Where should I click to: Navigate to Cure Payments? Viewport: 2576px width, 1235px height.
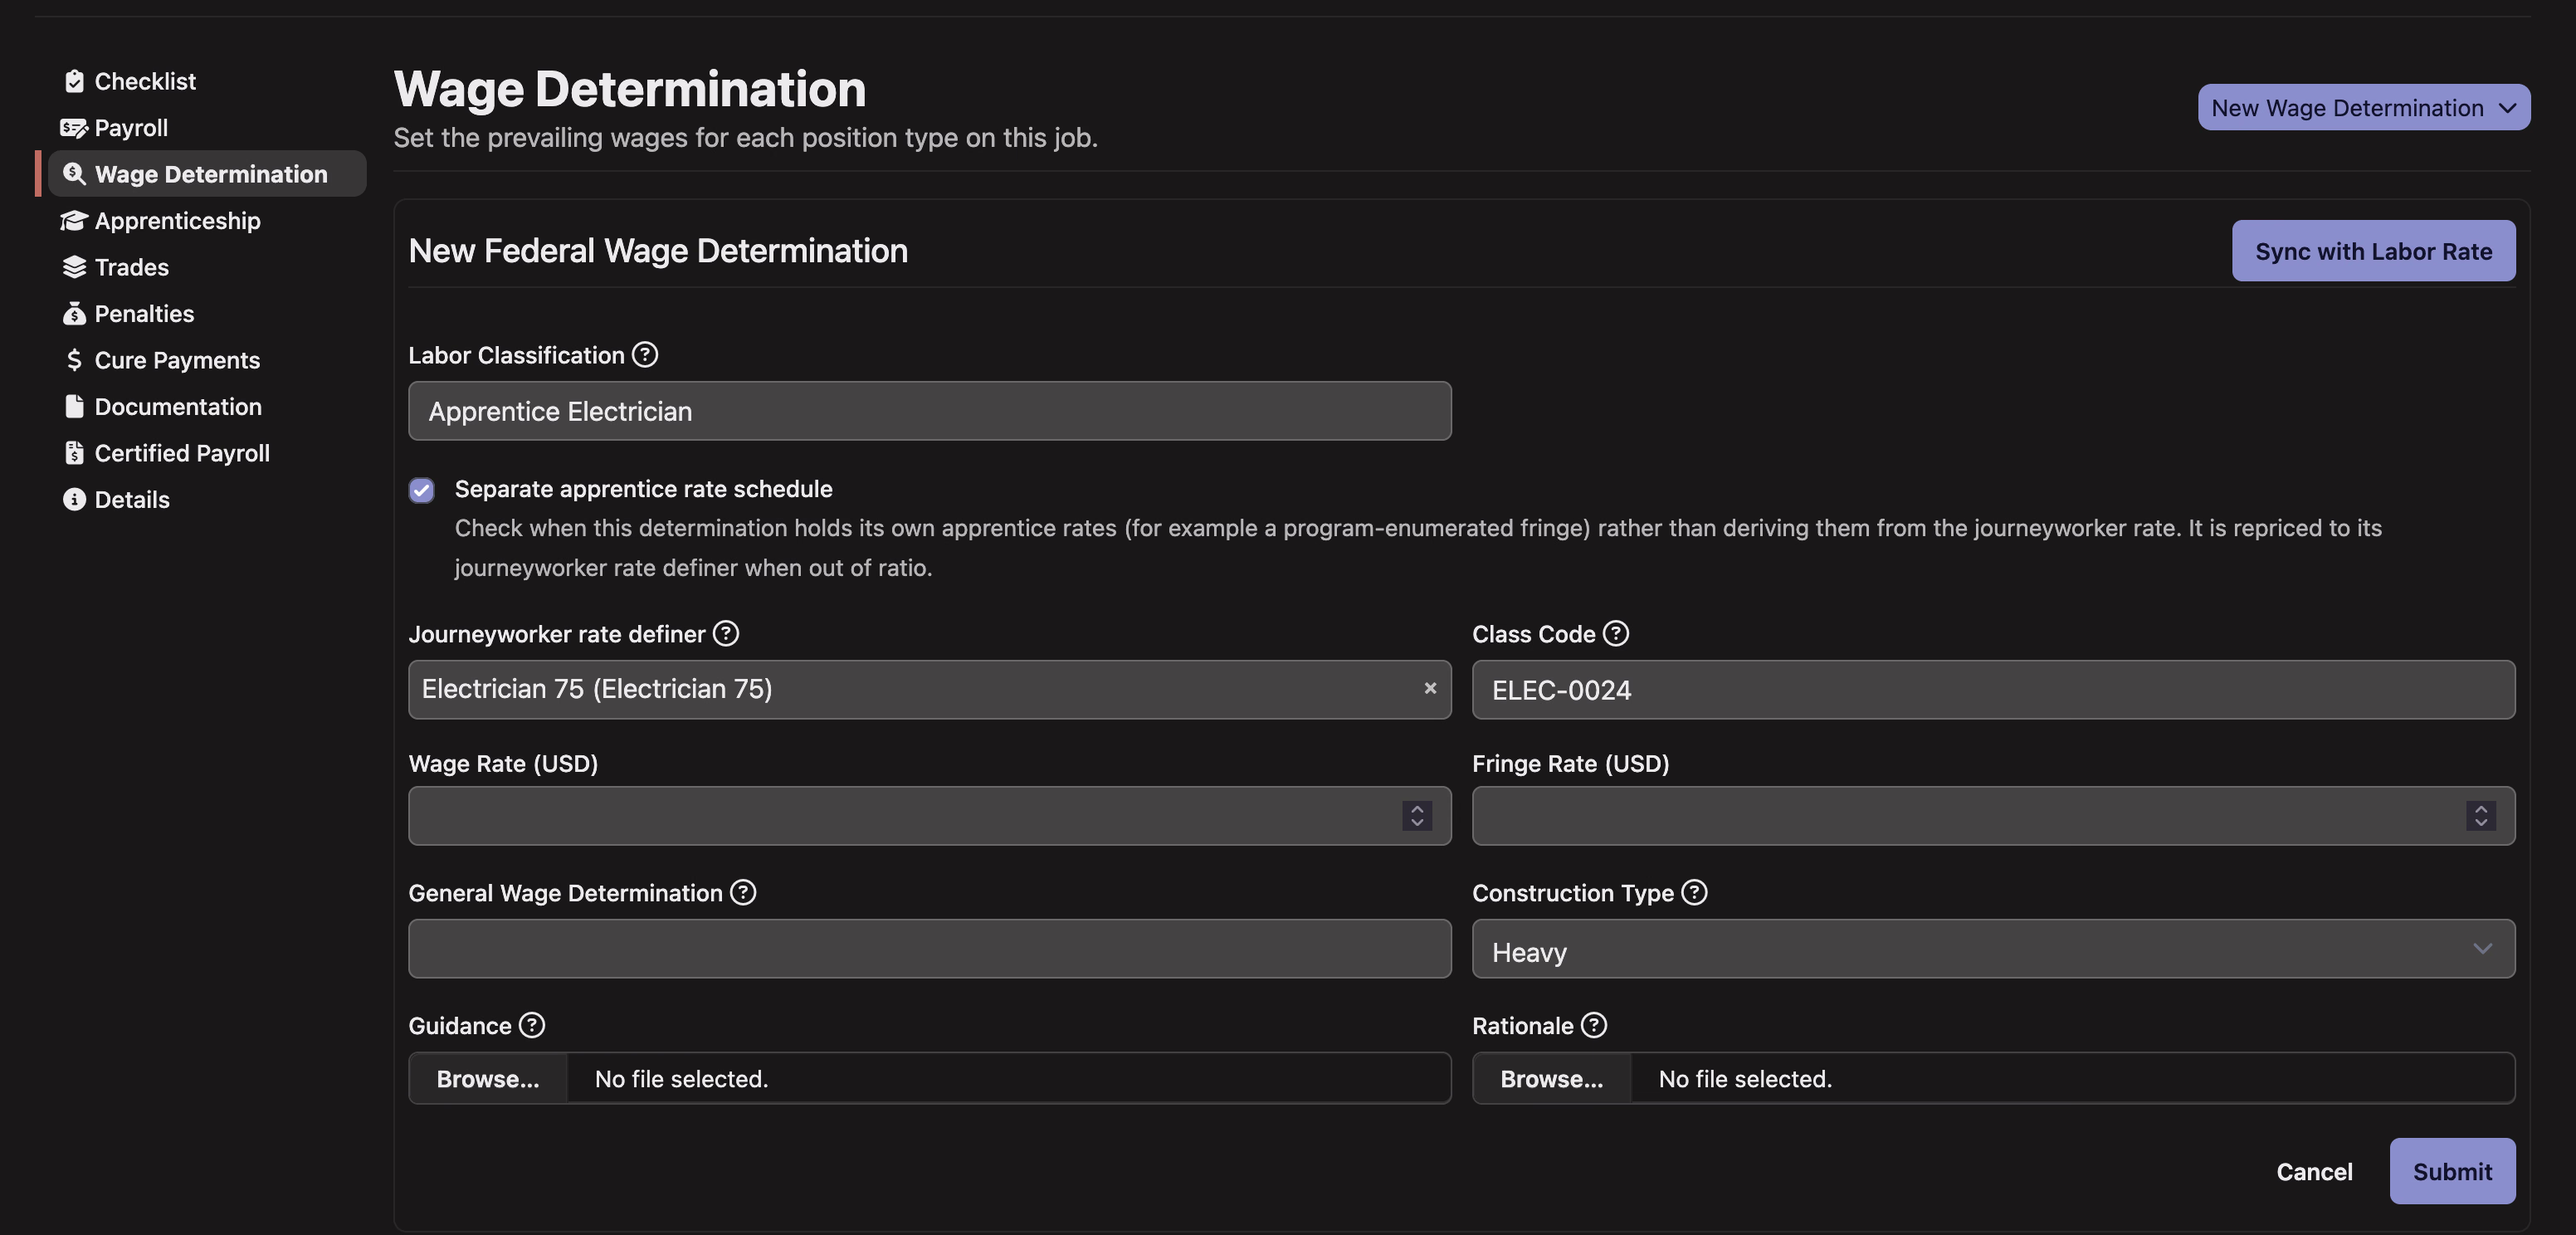(177, 360)
